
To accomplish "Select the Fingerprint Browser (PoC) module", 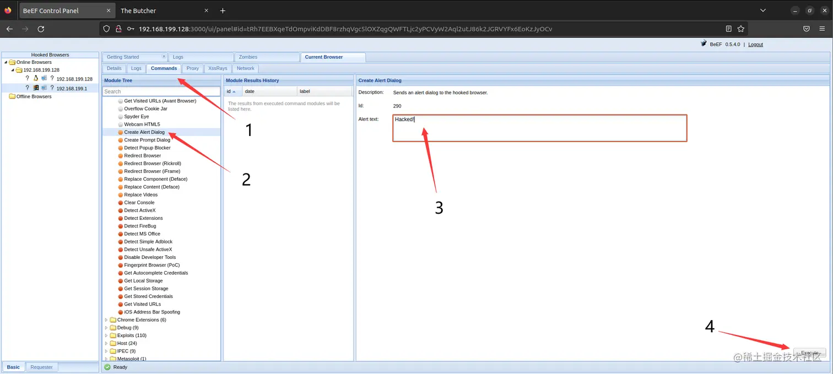I will (x=152, y=265).
